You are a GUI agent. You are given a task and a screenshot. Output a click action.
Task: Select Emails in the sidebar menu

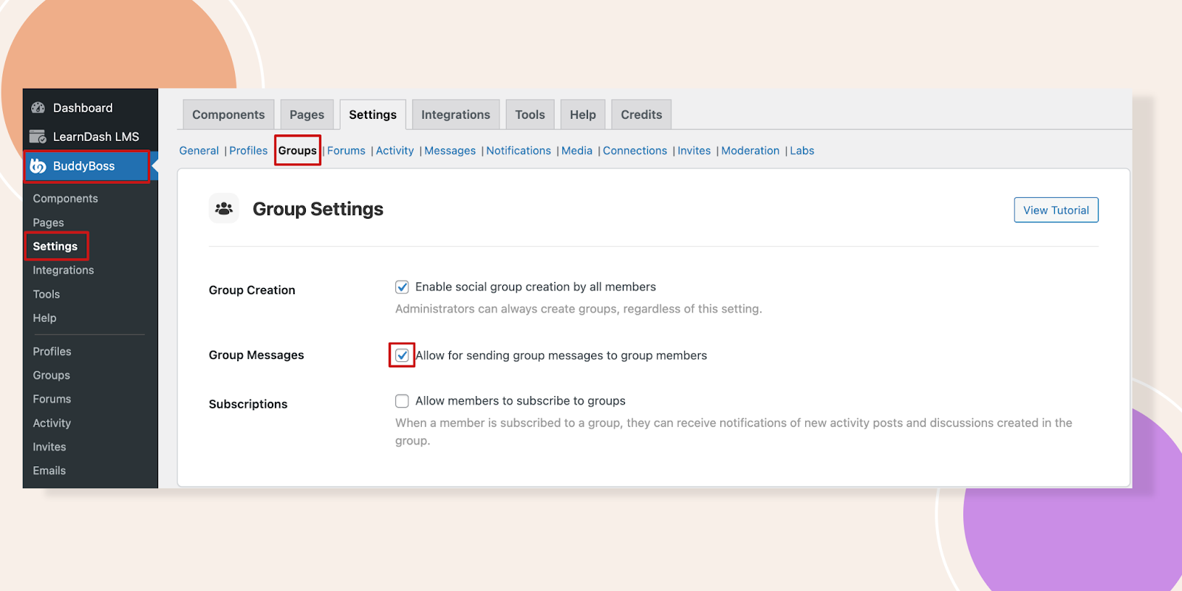point(49,471)
